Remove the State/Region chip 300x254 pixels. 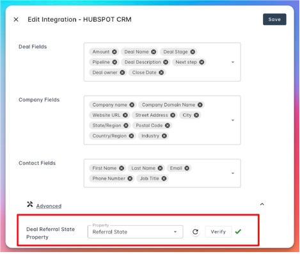tap(126, 125)
